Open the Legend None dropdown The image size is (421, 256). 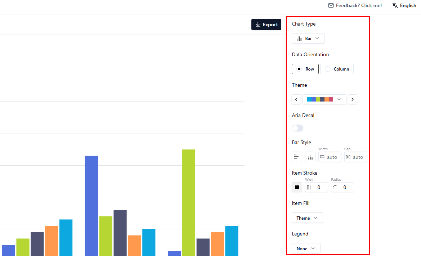tap(306, 248)
